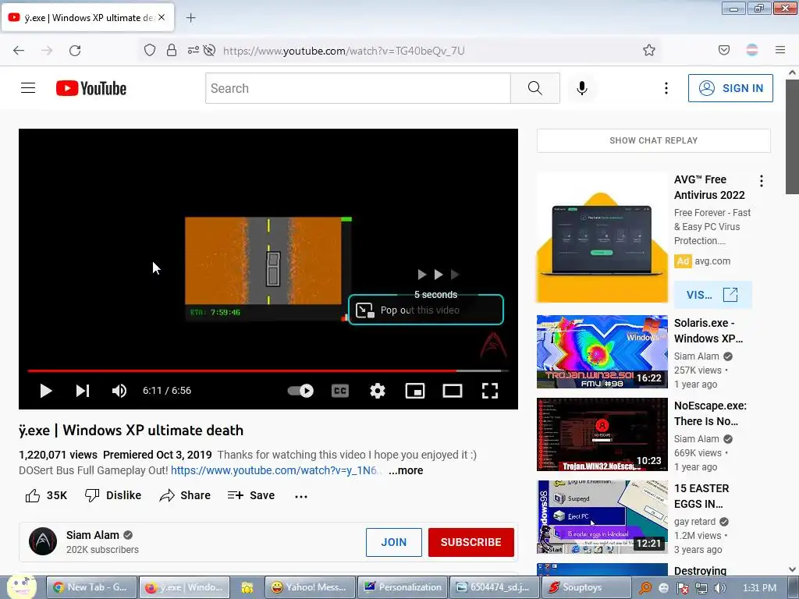Click JOIN channel membership button

[394, 543]
